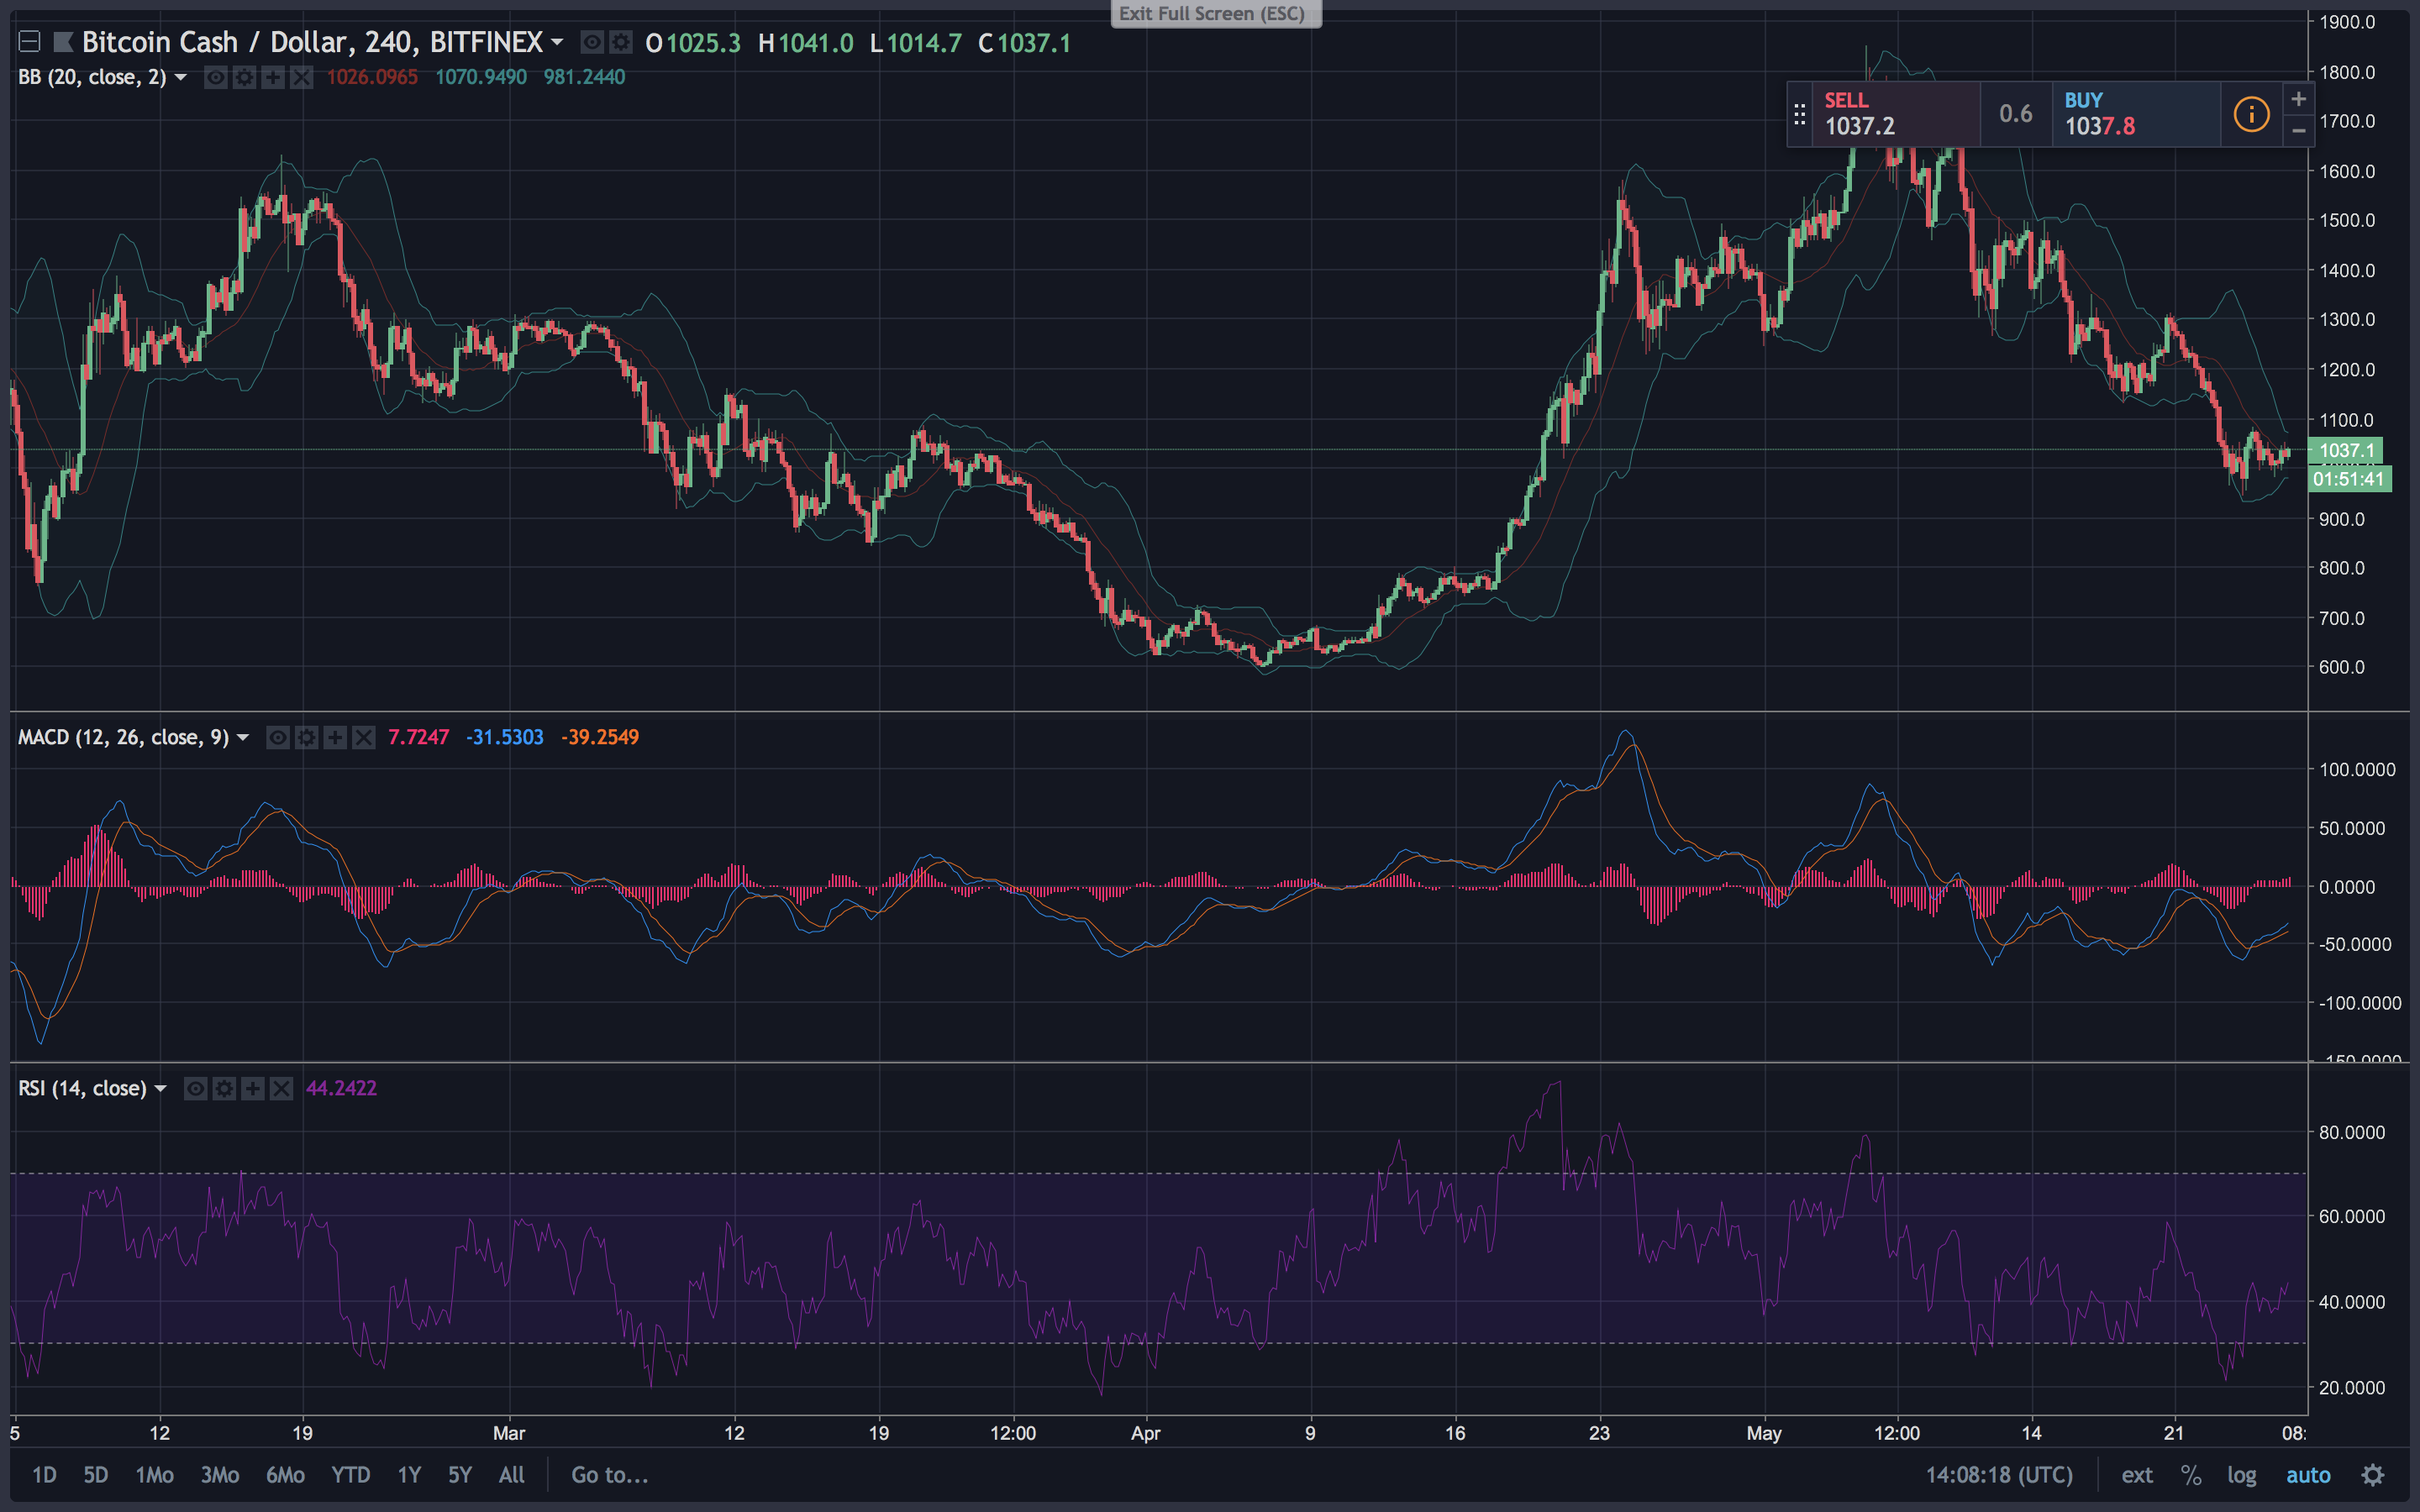Select 6Mo time range
This screenshot has height=1512, width=2420.
[285, 1475]
